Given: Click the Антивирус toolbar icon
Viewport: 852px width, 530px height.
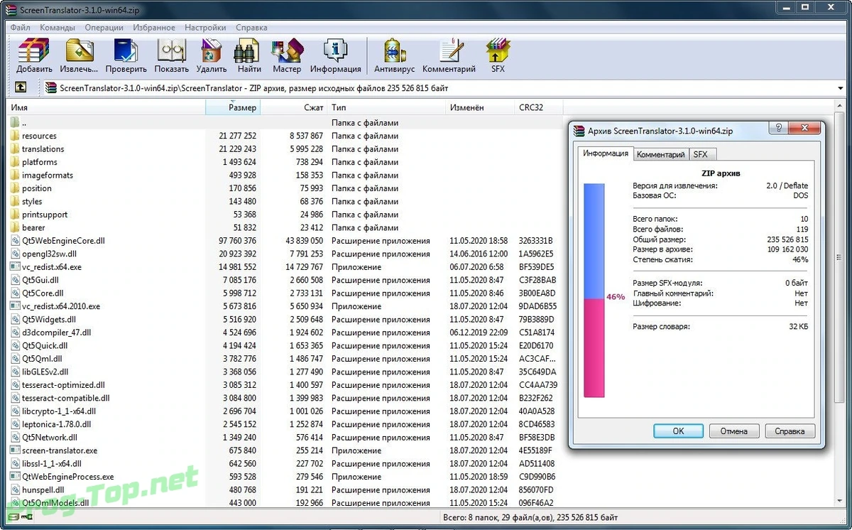Looking at the screenshot, I should pyautogui.click(x=394, y=51).
